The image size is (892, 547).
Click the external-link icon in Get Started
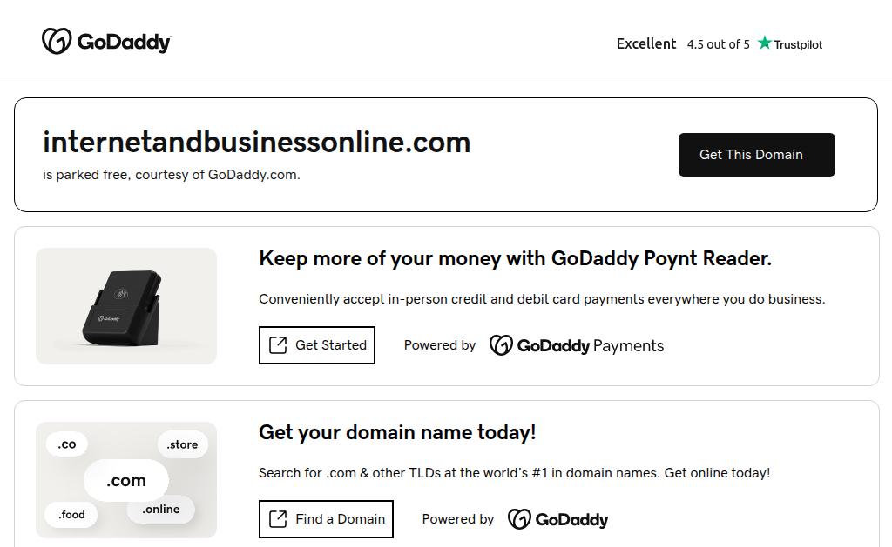[278, 345]
